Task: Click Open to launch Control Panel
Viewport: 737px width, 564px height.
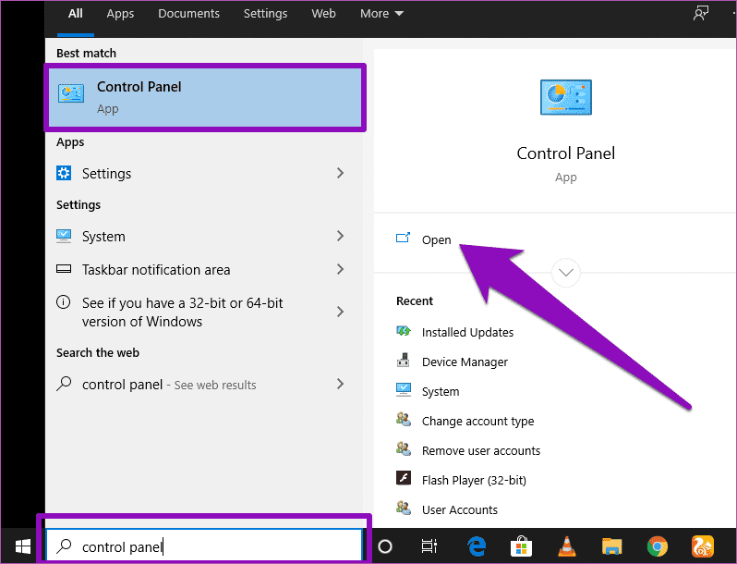Action: [x=436, y=239]
